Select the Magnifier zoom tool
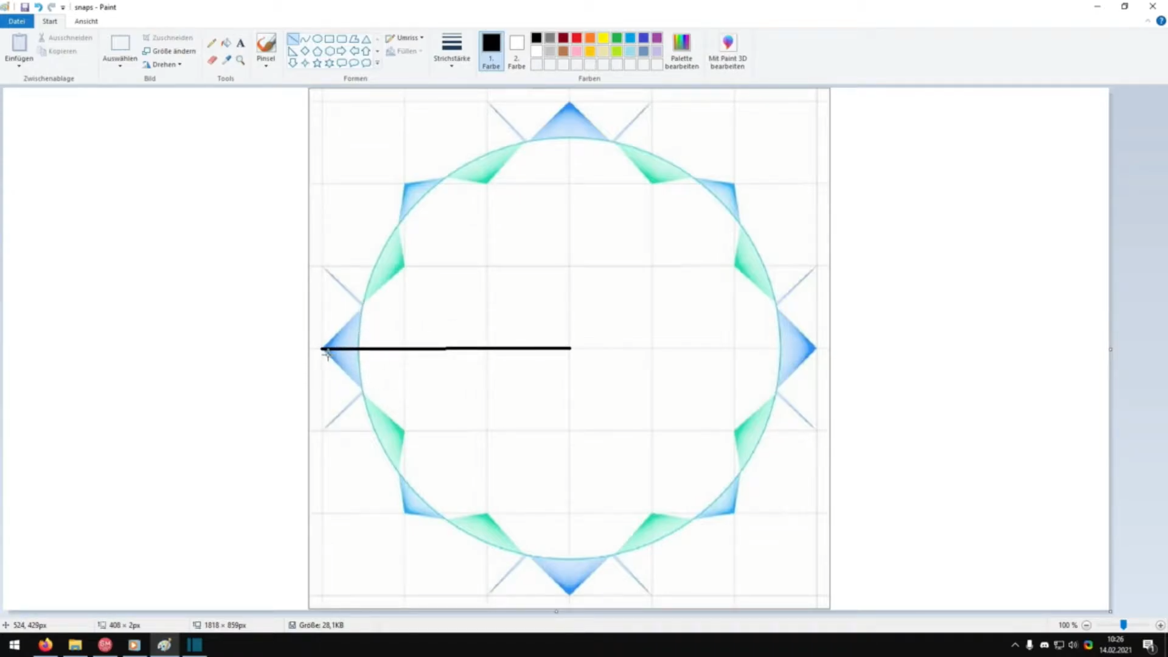1168x657 pixels. [x=241, y=60]
